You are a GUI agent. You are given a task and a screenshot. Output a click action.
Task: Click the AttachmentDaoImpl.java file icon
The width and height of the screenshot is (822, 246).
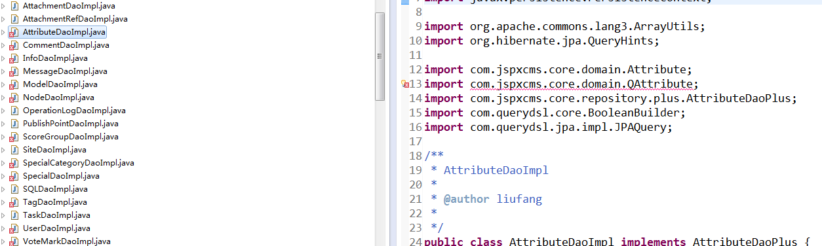click(x=14, y=6)
